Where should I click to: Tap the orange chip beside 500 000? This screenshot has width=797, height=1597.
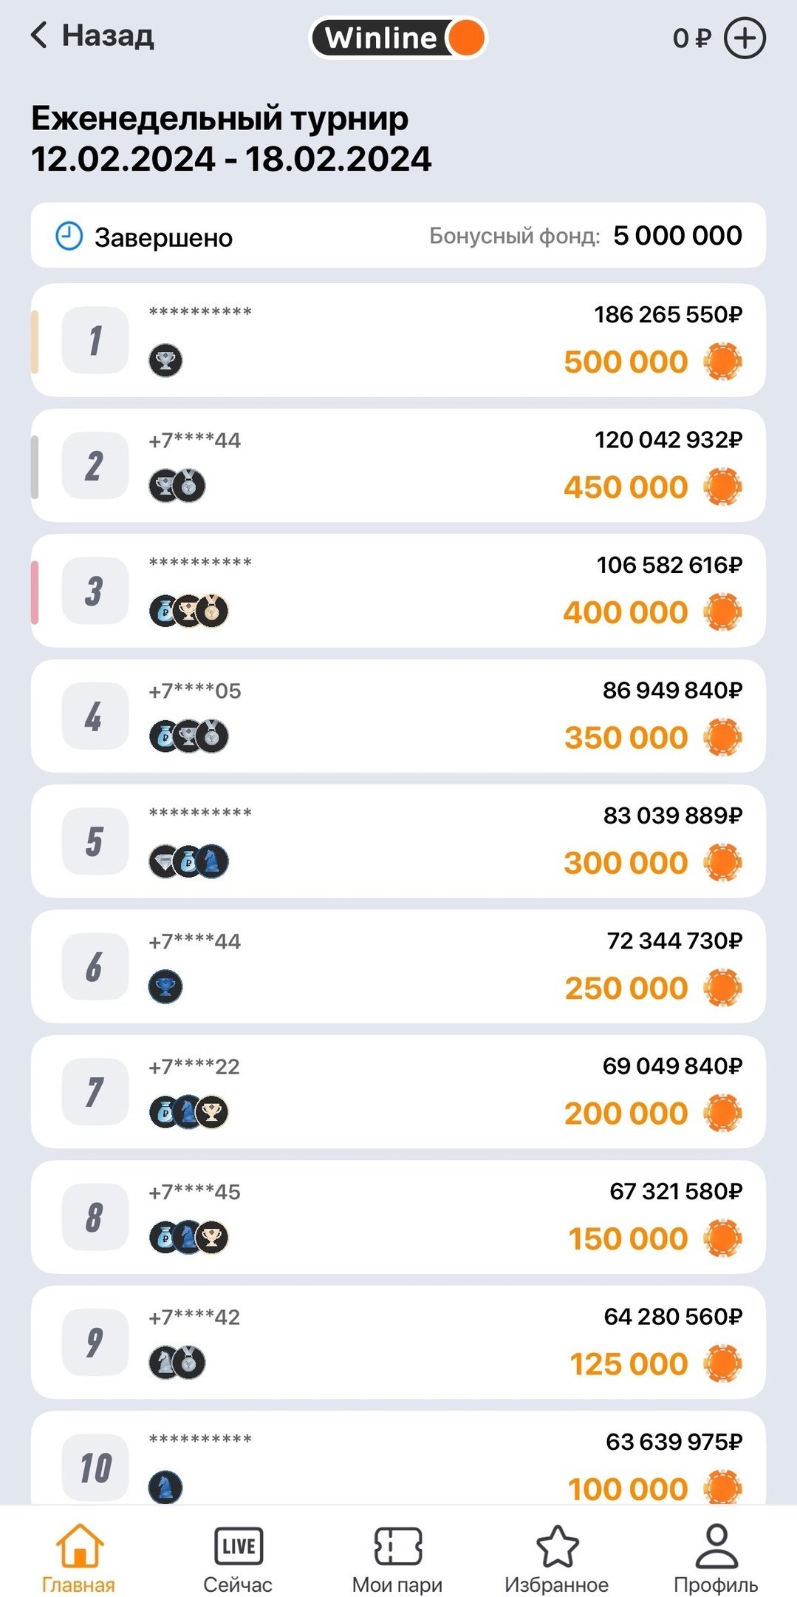722,362
